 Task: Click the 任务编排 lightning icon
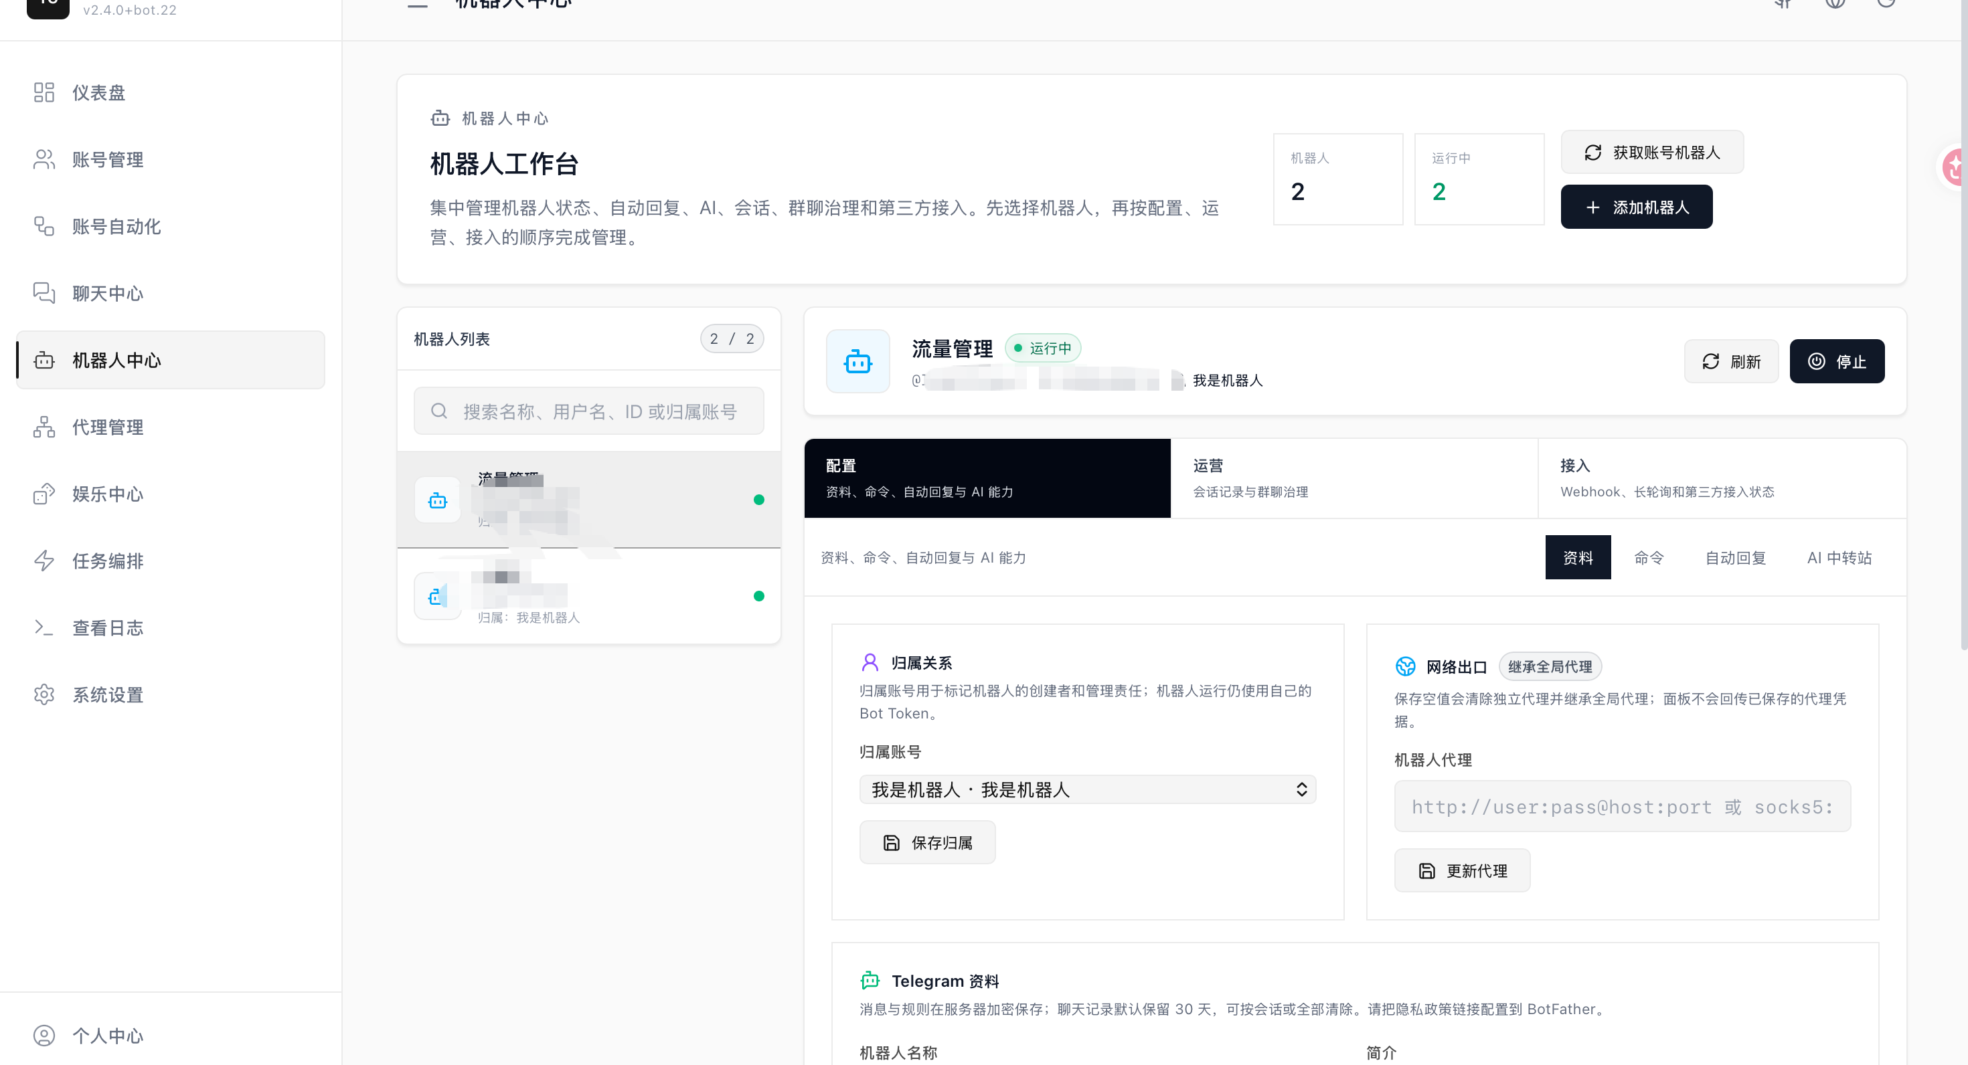point(44,561)
